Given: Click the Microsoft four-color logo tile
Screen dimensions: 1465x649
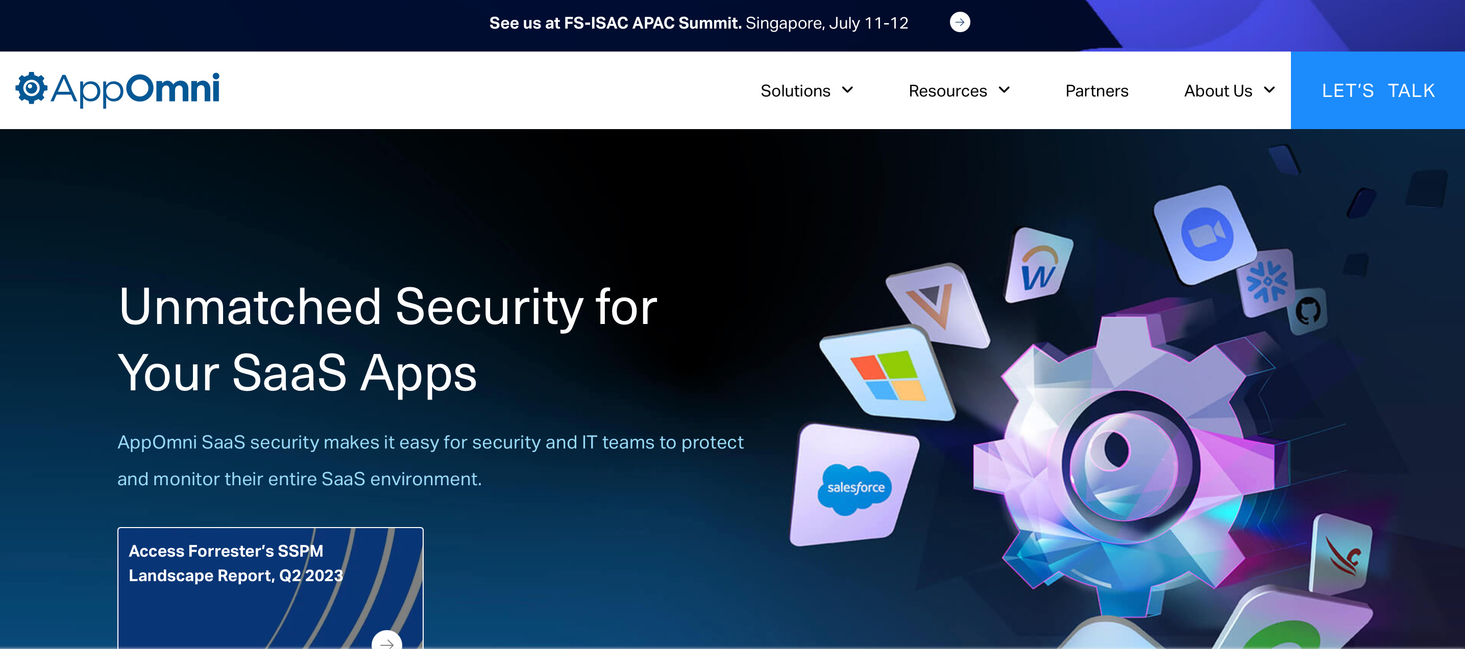Looking at the screenshot, I should [888, 375].
